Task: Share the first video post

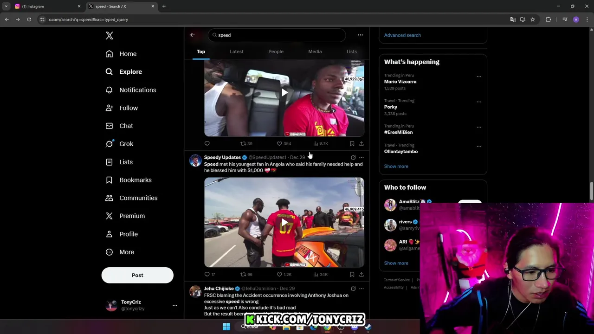Action: point(362,144)
